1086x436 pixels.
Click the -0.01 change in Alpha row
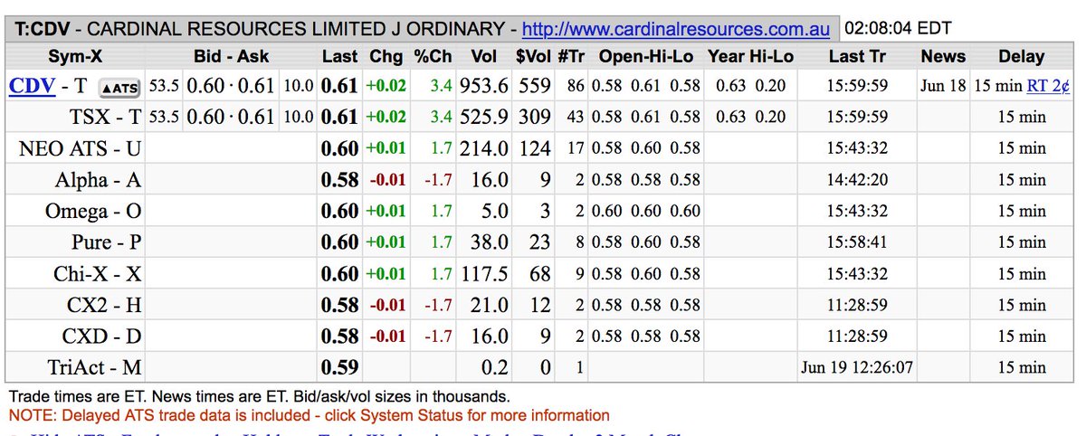click(387, 181)
